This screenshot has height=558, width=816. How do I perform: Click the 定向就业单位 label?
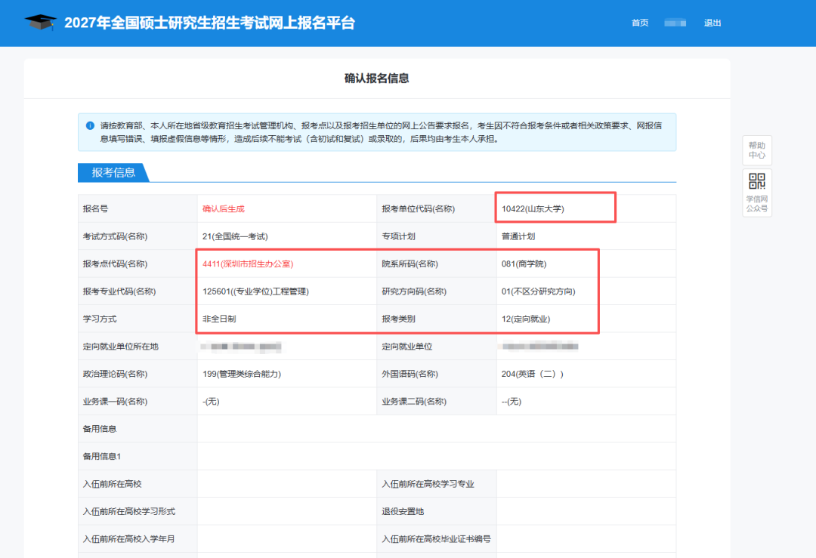[x=406, y=347]
